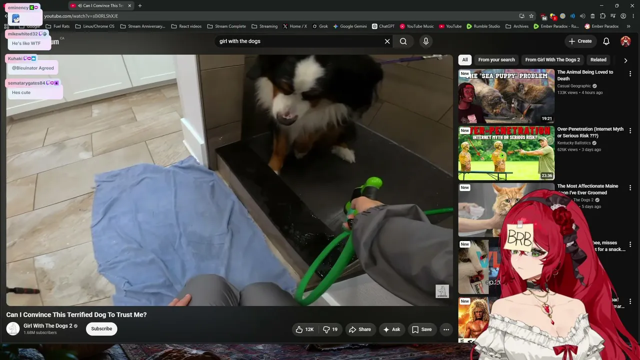Screen dimensions: 640x360
Task: Click the trash can extension icon
Action: click(x=592, y=16)
